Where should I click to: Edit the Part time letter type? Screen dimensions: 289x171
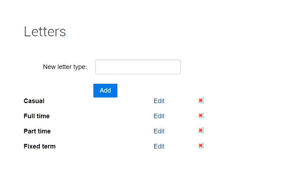point(159,131)
